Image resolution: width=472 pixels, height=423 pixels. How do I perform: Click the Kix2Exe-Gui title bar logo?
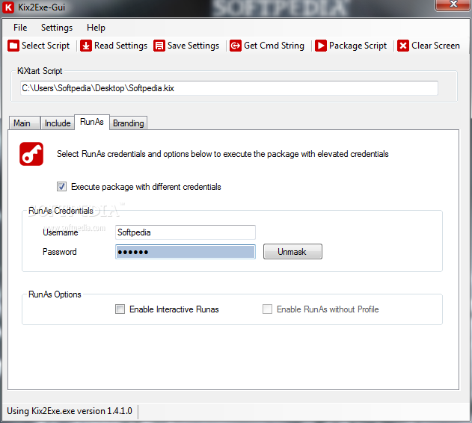(8, 7)
